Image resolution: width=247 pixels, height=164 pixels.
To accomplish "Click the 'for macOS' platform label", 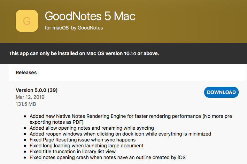I will [x=56, y=28].
